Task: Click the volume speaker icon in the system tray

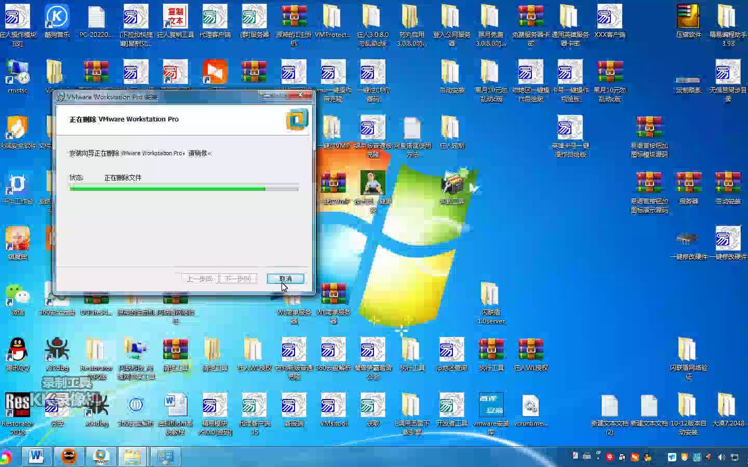Action: click(x=721, y=457)
